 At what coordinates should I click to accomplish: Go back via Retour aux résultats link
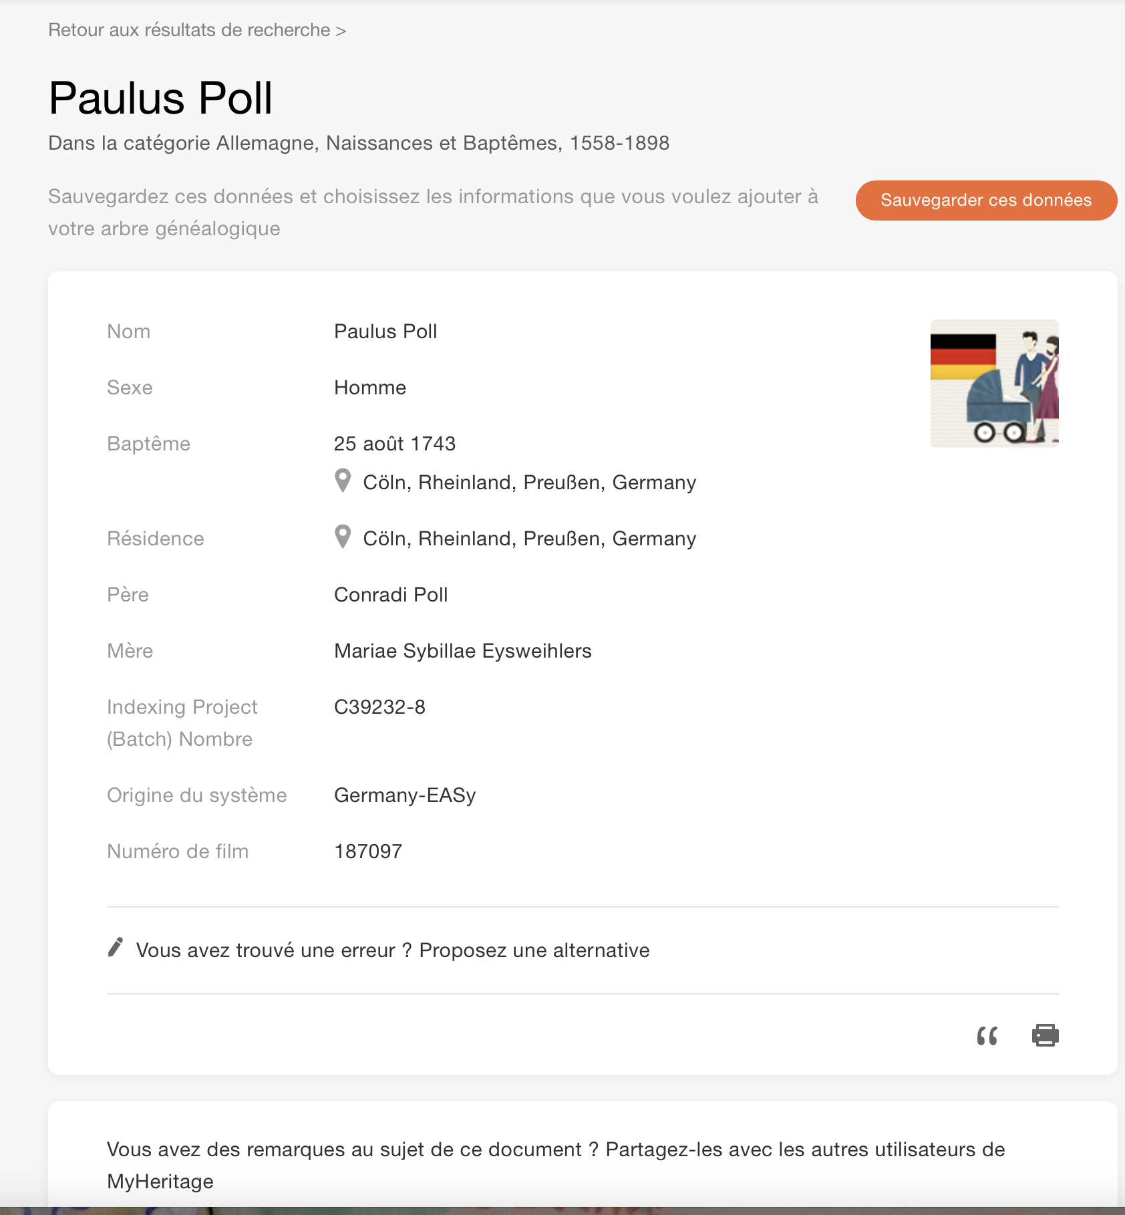[x=197, y=30]
